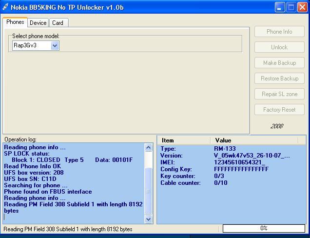Click log line 'Block 1: CLOSED Type 5'
This screenshot has width=310, height=238.
point(48,160)
